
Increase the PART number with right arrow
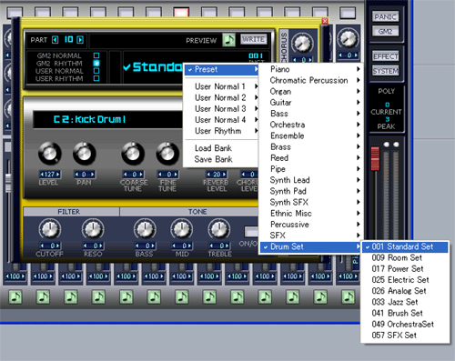pyautogui.click(x=80, y=40)
